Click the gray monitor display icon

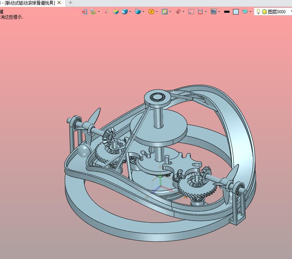(214, 12)
